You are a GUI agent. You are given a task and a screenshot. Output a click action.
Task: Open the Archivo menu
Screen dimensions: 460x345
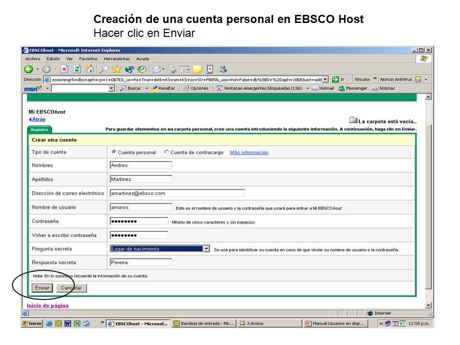pyautogui.click(x=33, y=58)
